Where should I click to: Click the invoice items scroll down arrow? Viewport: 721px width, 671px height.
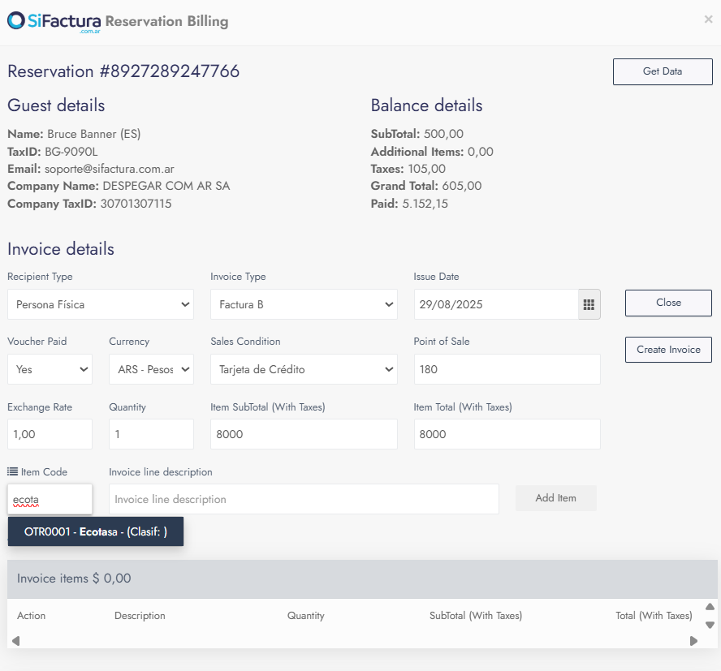(710, 625)
